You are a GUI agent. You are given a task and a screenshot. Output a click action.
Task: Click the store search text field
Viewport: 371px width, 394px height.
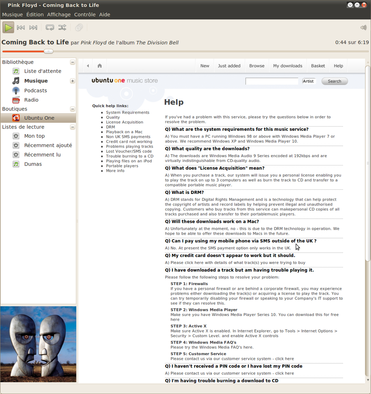[x=272, y=81]
